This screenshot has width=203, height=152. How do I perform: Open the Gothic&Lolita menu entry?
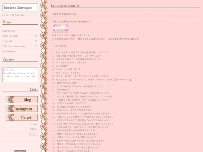click(x=10, y=36)
